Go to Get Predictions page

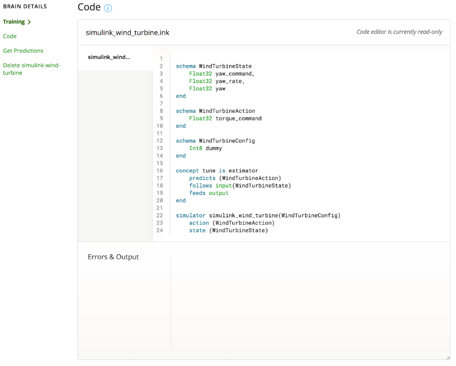pyautogui.click(x=23, y=51)
